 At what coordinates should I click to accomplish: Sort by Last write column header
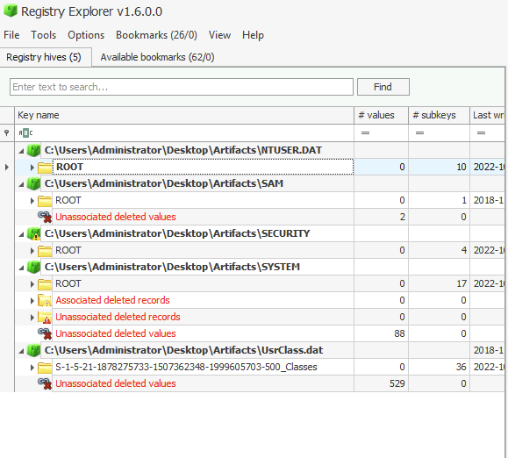point(488,115)
